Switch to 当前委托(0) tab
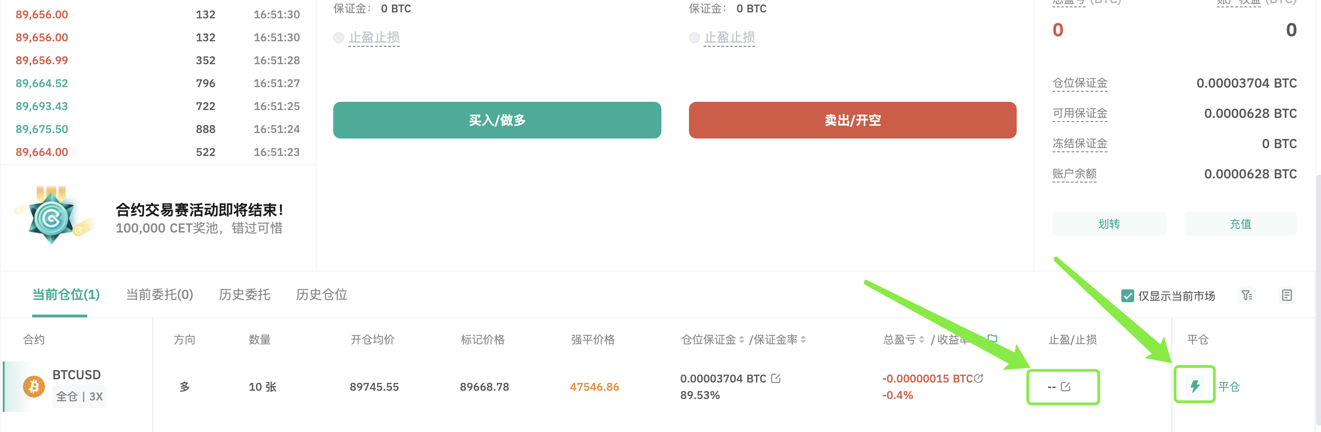 click(159, 295)
